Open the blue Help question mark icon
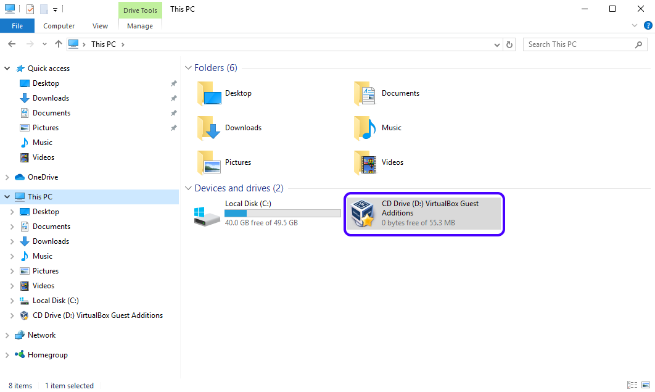 [648, 25]
